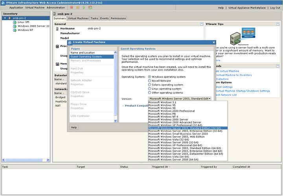283x196 pixels.
Task: Choose Microsoft Windows 2000 Professional option
Action: (x=188, y=111)
